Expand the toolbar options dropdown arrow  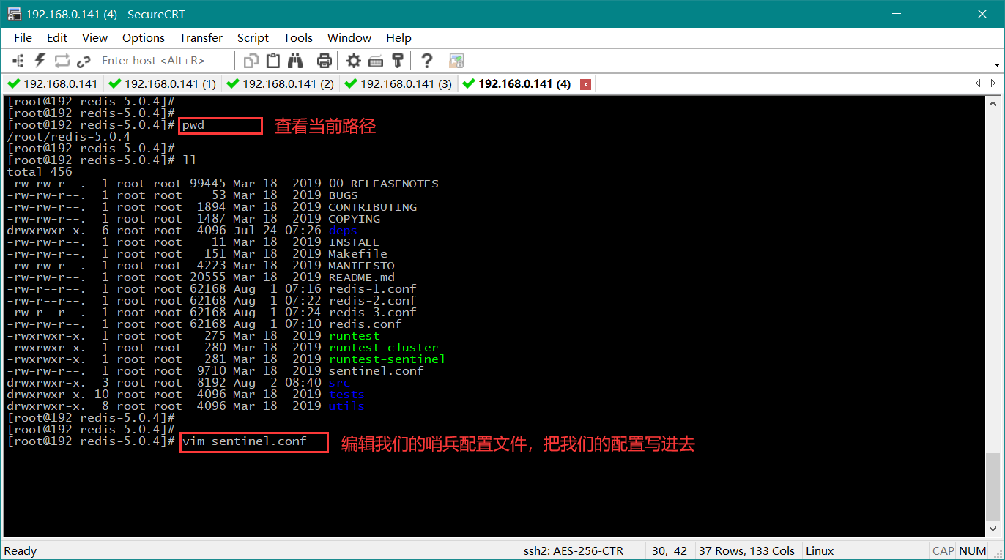(x=998, y=63)
